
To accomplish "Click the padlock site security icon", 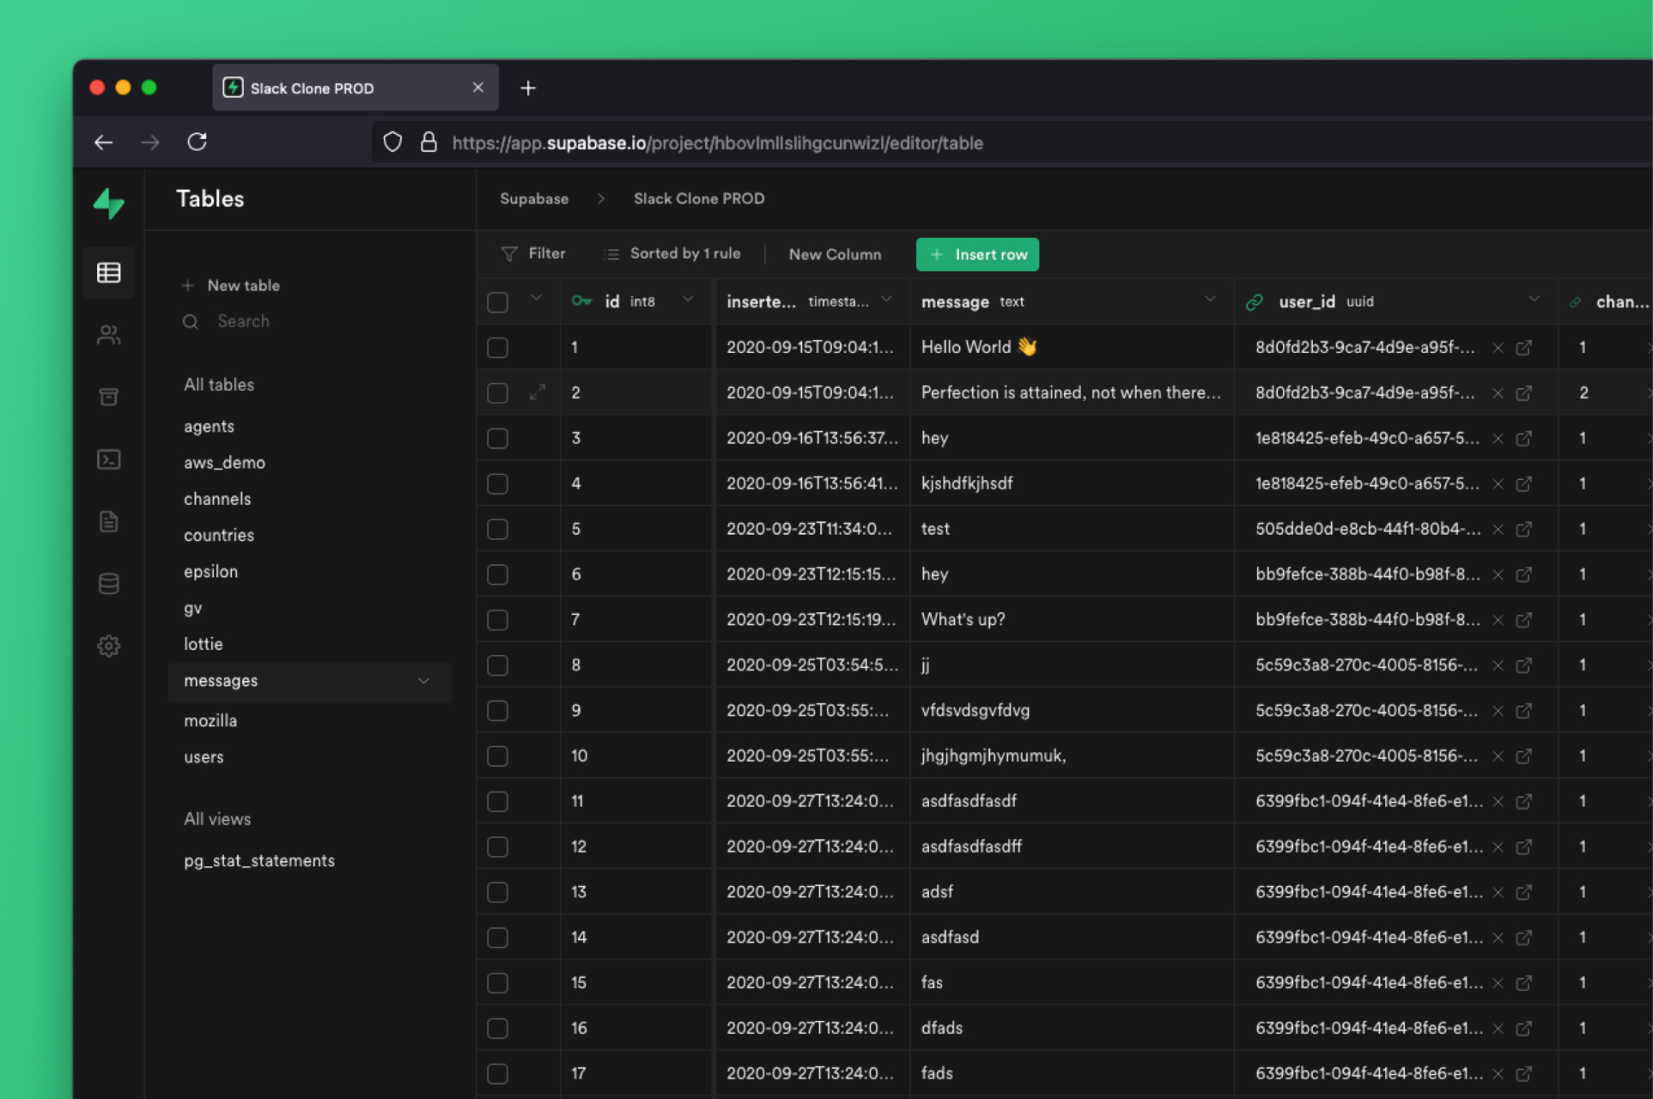I will (428, 143).
